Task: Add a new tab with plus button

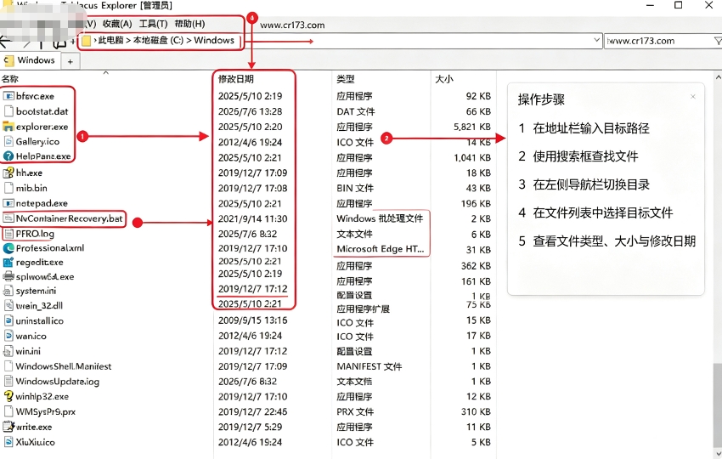Action: pyautogui.click(x=70, y=61)
